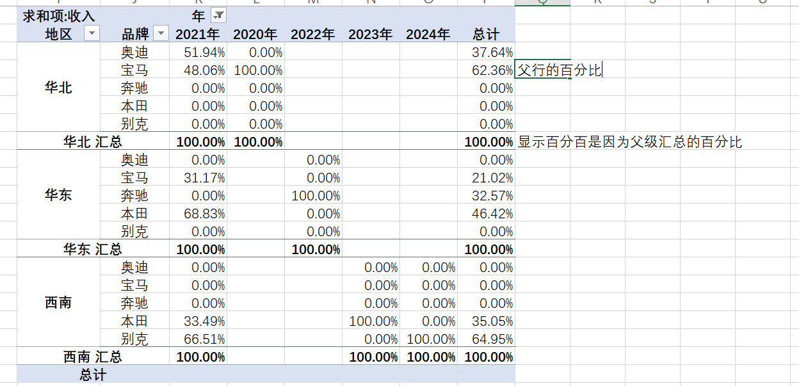This screenshot has width=799, height=386.
Task: Click the 62.36% total cell
Action: (x=486, y=70)
